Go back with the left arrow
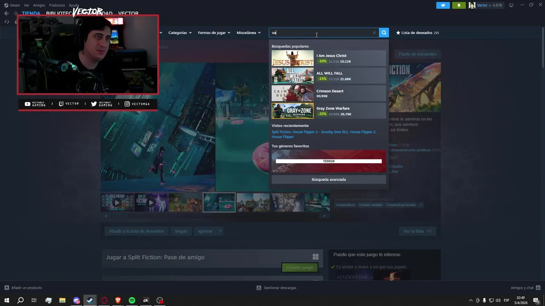This screenshot has height=306, width=545. pyautogui.click(x=6, y=13)
